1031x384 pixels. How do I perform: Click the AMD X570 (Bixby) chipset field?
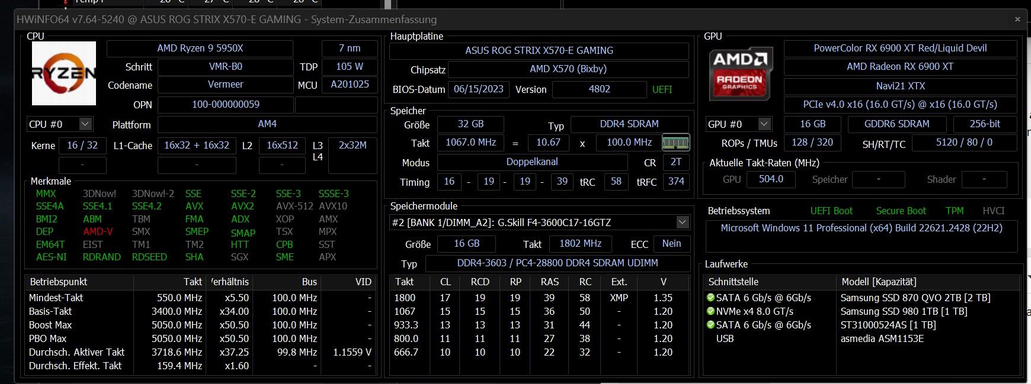point(568,69)
